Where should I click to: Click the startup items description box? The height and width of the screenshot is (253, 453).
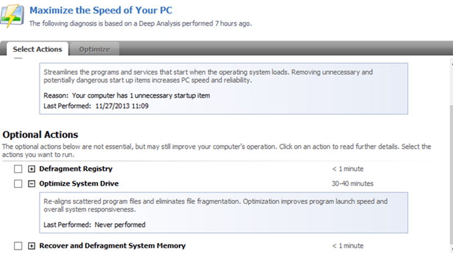224,89
